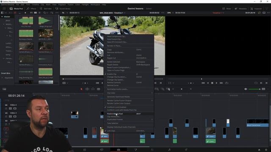This screenshot has width=271, height=152.
Task: Click the full extent zoom icon
Action: (157, 89)
